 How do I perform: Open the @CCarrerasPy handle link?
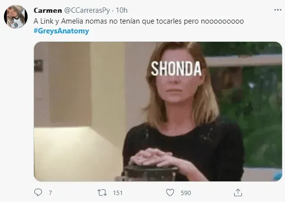click(87, 10)
